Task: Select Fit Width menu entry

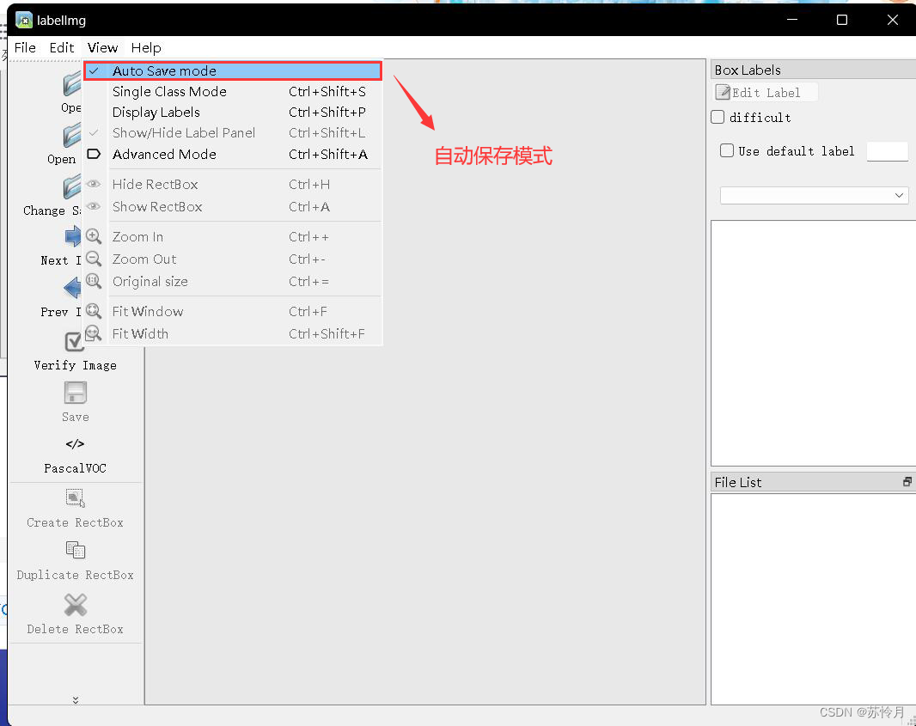Action: coord(233,333)
